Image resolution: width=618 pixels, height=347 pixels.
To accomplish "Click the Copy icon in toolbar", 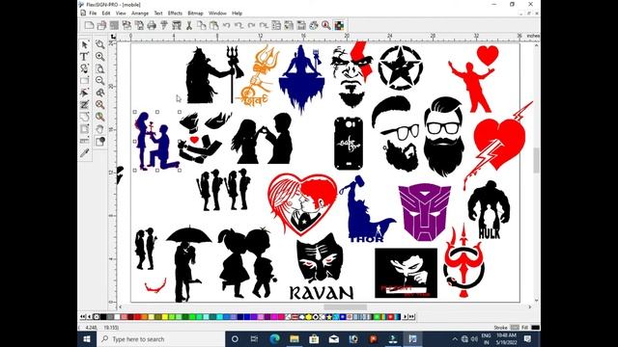I will point(202,26).
